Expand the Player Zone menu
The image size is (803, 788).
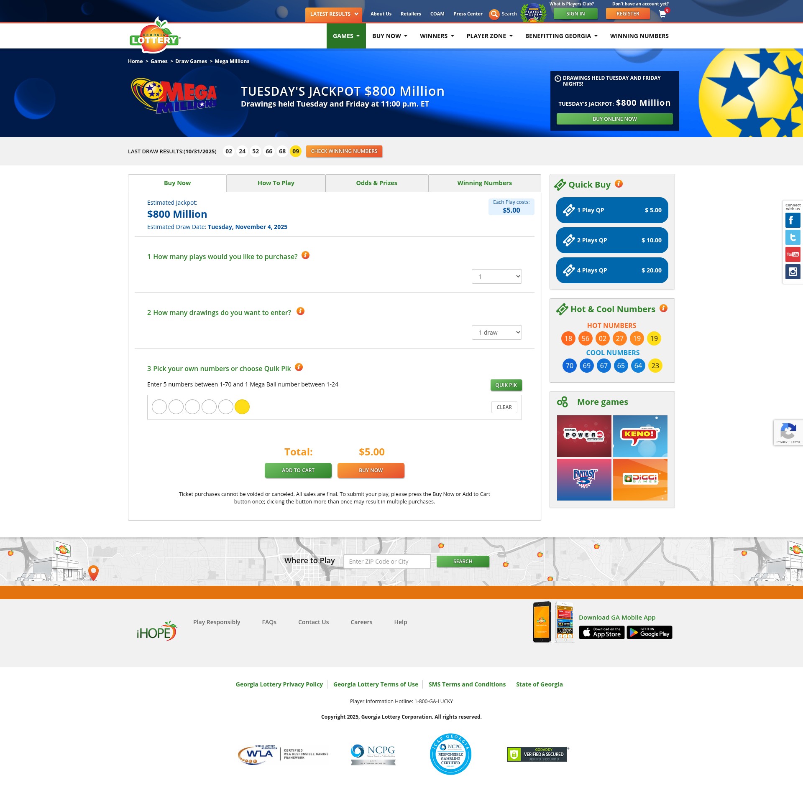point(490,36)
